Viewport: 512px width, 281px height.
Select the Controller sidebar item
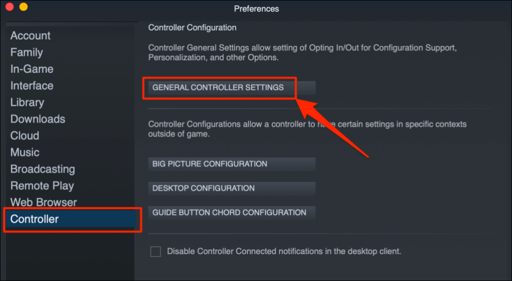click(x=34, y=219)
